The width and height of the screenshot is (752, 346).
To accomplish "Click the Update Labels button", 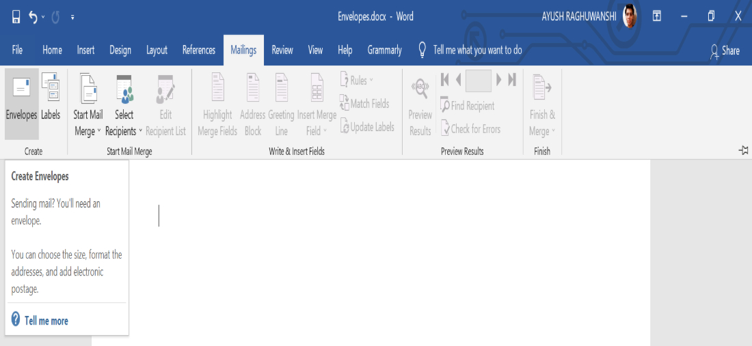I will click(x=367, y=127).
